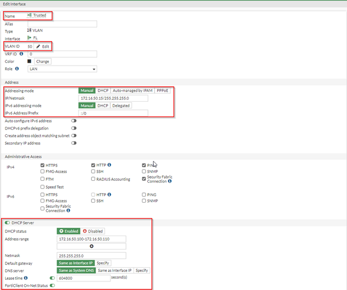Enable IPv6 PING checkbox
347x290 pixels.
click(144, 195)
